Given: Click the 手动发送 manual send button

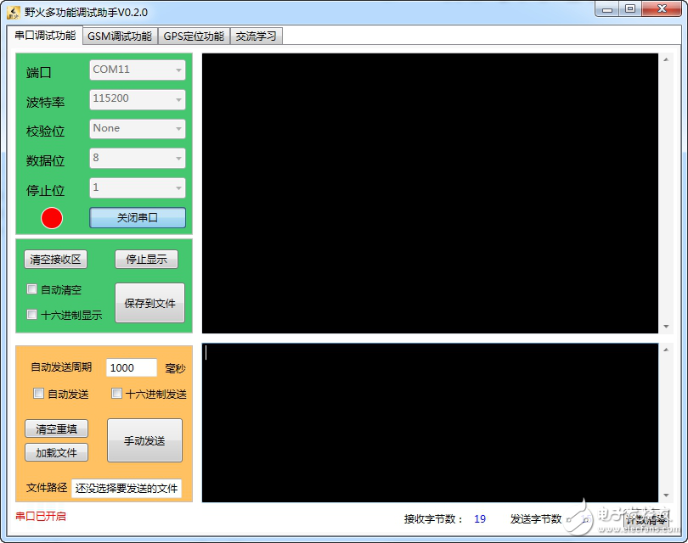Looking at the screenshot, I should [x=144, y=440].
